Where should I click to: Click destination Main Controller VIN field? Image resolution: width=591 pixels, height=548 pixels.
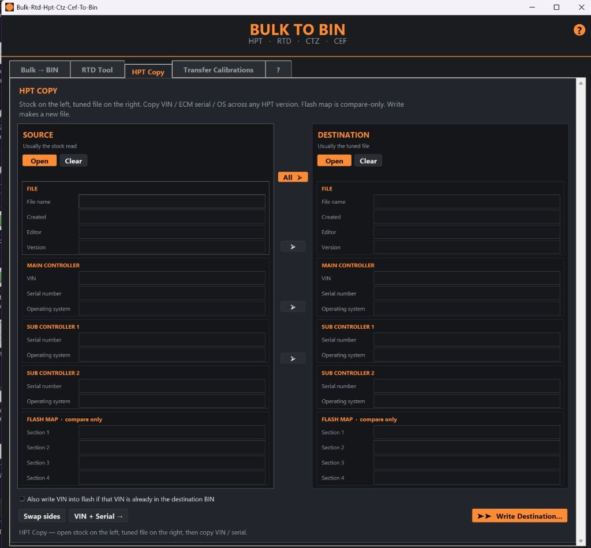tap(466, 279)
